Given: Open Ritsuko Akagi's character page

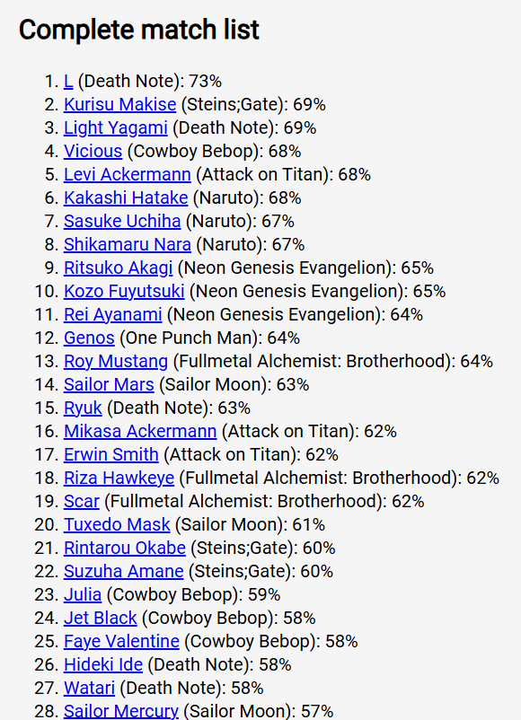Looking at the screenshot, I should 118,268.
